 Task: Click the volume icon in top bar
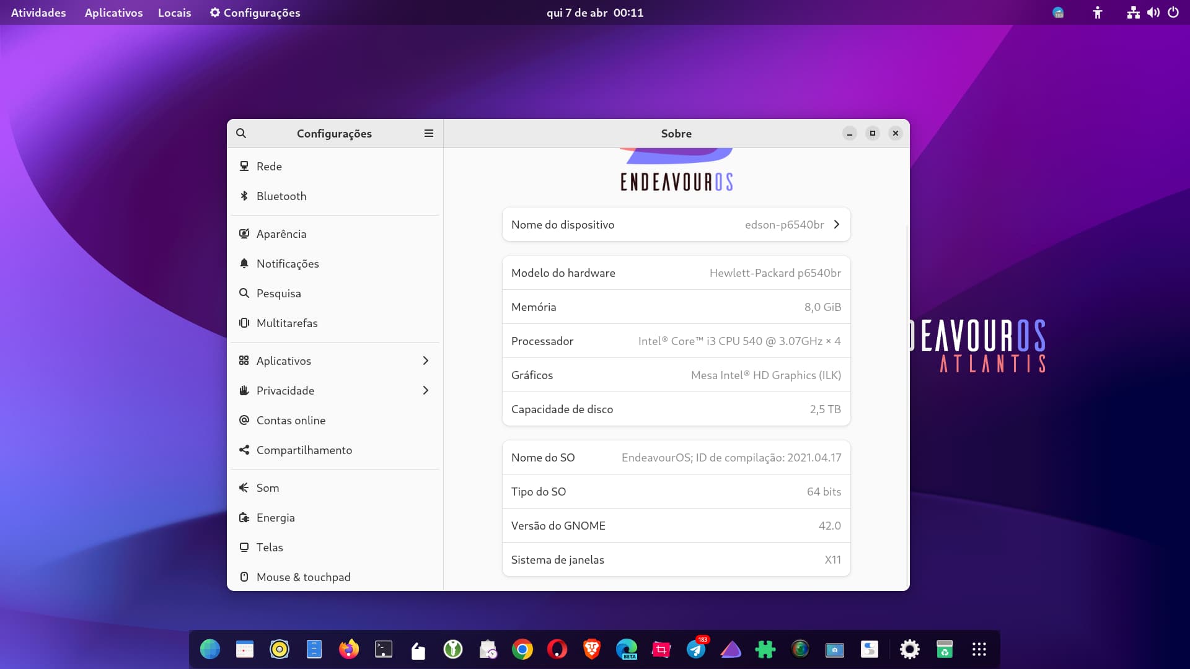click(1153, 12)
